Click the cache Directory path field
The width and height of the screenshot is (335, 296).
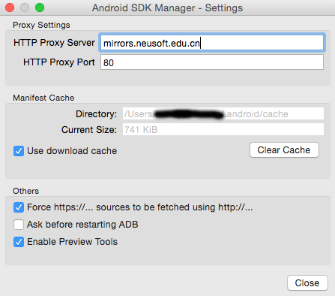223,114
